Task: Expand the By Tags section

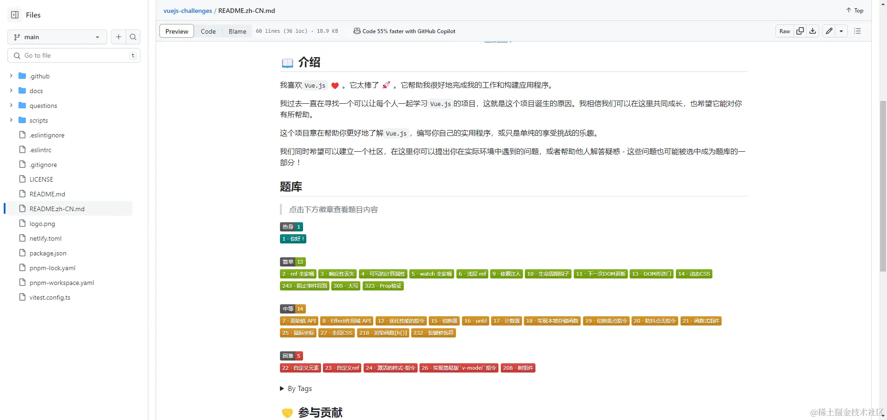Action: coord(296,389)
